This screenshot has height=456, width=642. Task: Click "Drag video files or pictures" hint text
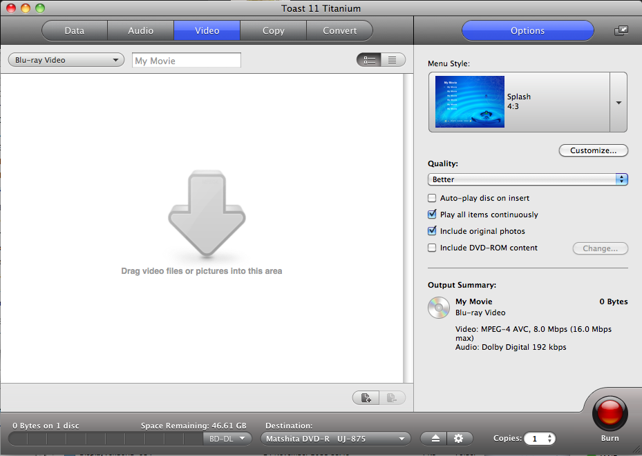click(x=201, y=271)
